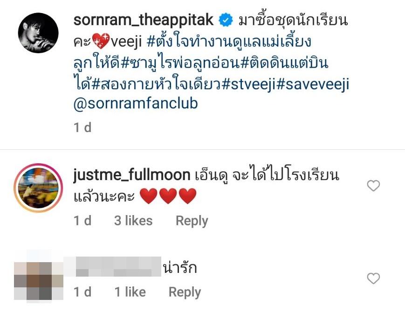The image size is (405, 313).
Task: Reply to justme_fullmoon's comment
Action: click(192, 221)
